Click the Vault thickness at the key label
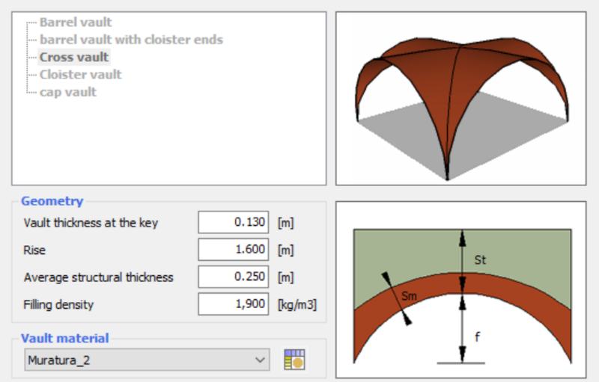This screenshot has width=599, height=382. (91, 223)
